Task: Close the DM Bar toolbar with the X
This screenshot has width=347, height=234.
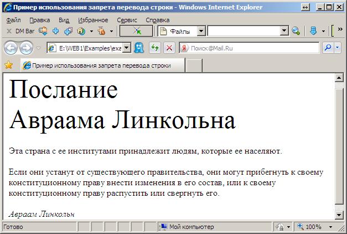Action: coord(9,31)
